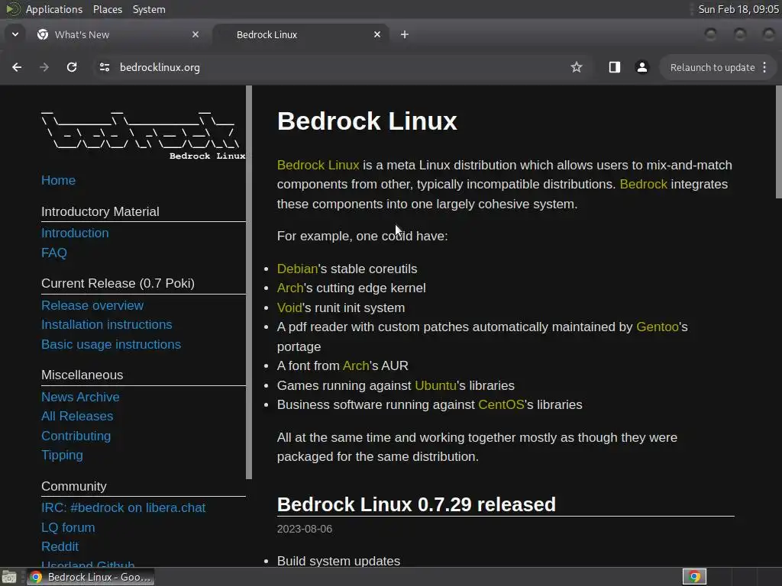Viewport: 782px width, 586px height.
Task: Open Installation instructions link
Action: tap(107, 325)
